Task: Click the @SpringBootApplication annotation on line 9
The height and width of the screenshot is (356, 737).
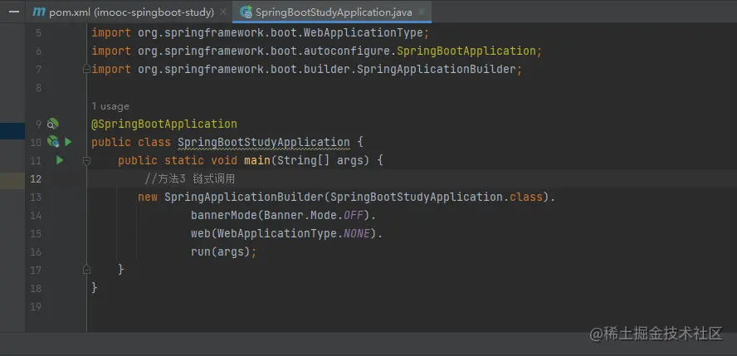Action: 164,124
